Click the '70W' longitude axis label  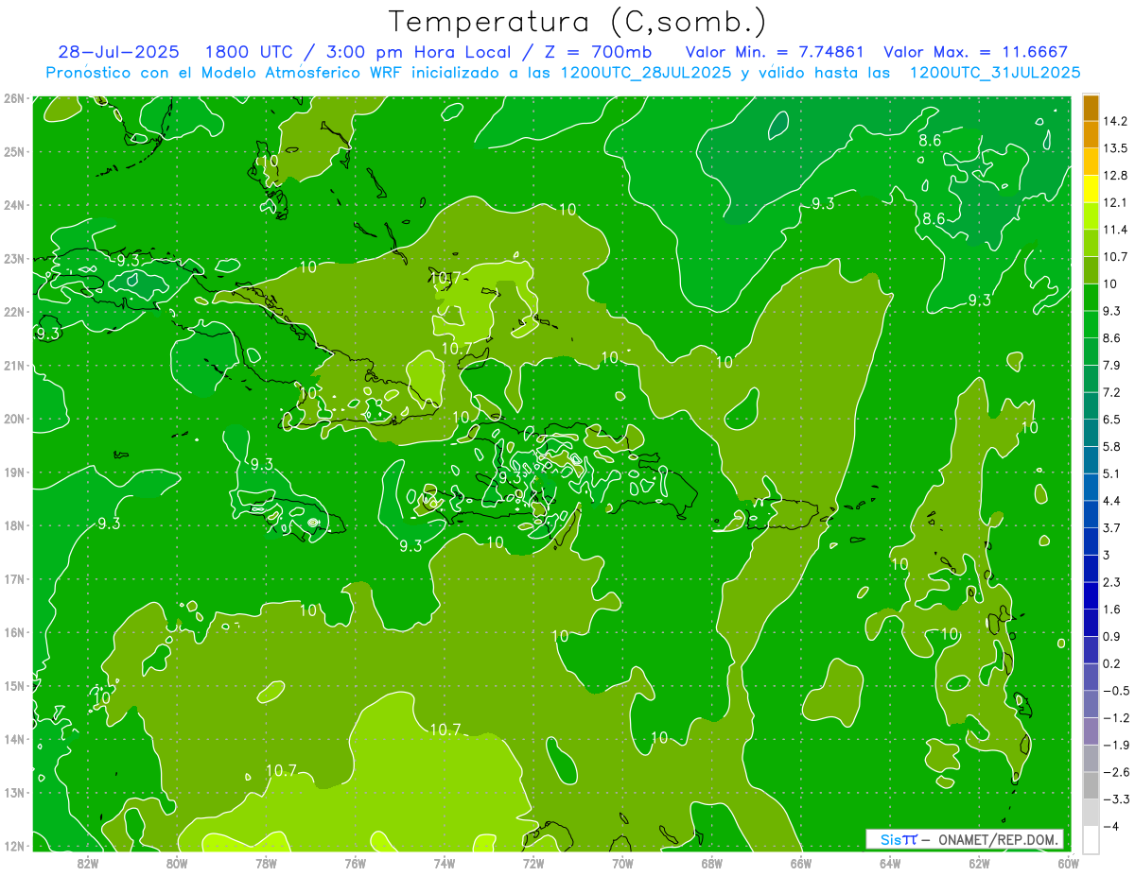pyautogui.click(x=622, y=863)
